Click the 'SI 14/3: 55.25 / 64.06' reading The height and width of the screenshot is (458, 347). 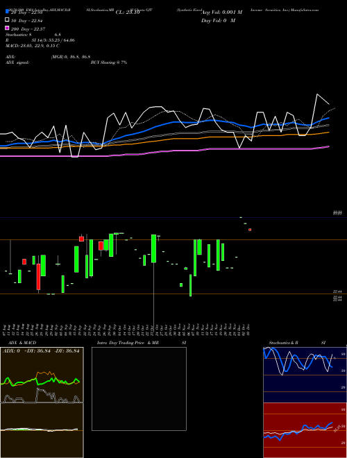[x=53, y=40]
